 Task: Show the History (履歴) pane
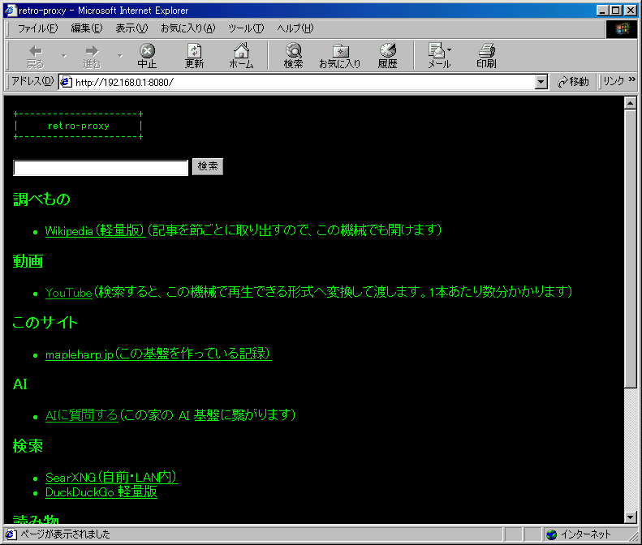387,55
